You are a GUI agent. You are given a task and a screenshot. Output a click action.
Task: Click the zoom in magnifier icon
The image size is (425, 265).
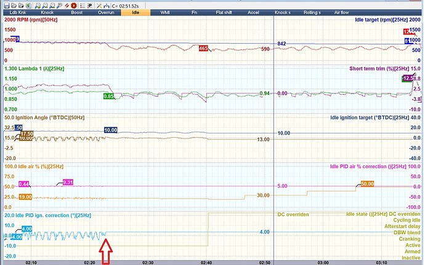[38, 6]
